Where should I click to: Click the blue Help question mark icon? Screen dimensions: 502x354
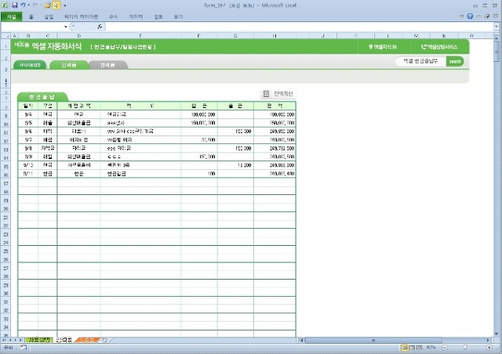tap(470, 16)
